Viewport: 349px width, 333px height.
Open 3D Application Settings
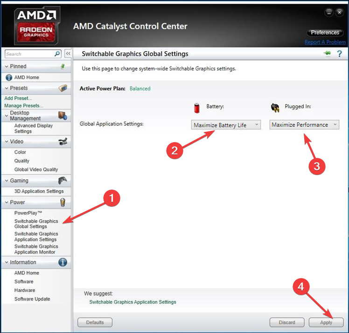pos(39,191)
